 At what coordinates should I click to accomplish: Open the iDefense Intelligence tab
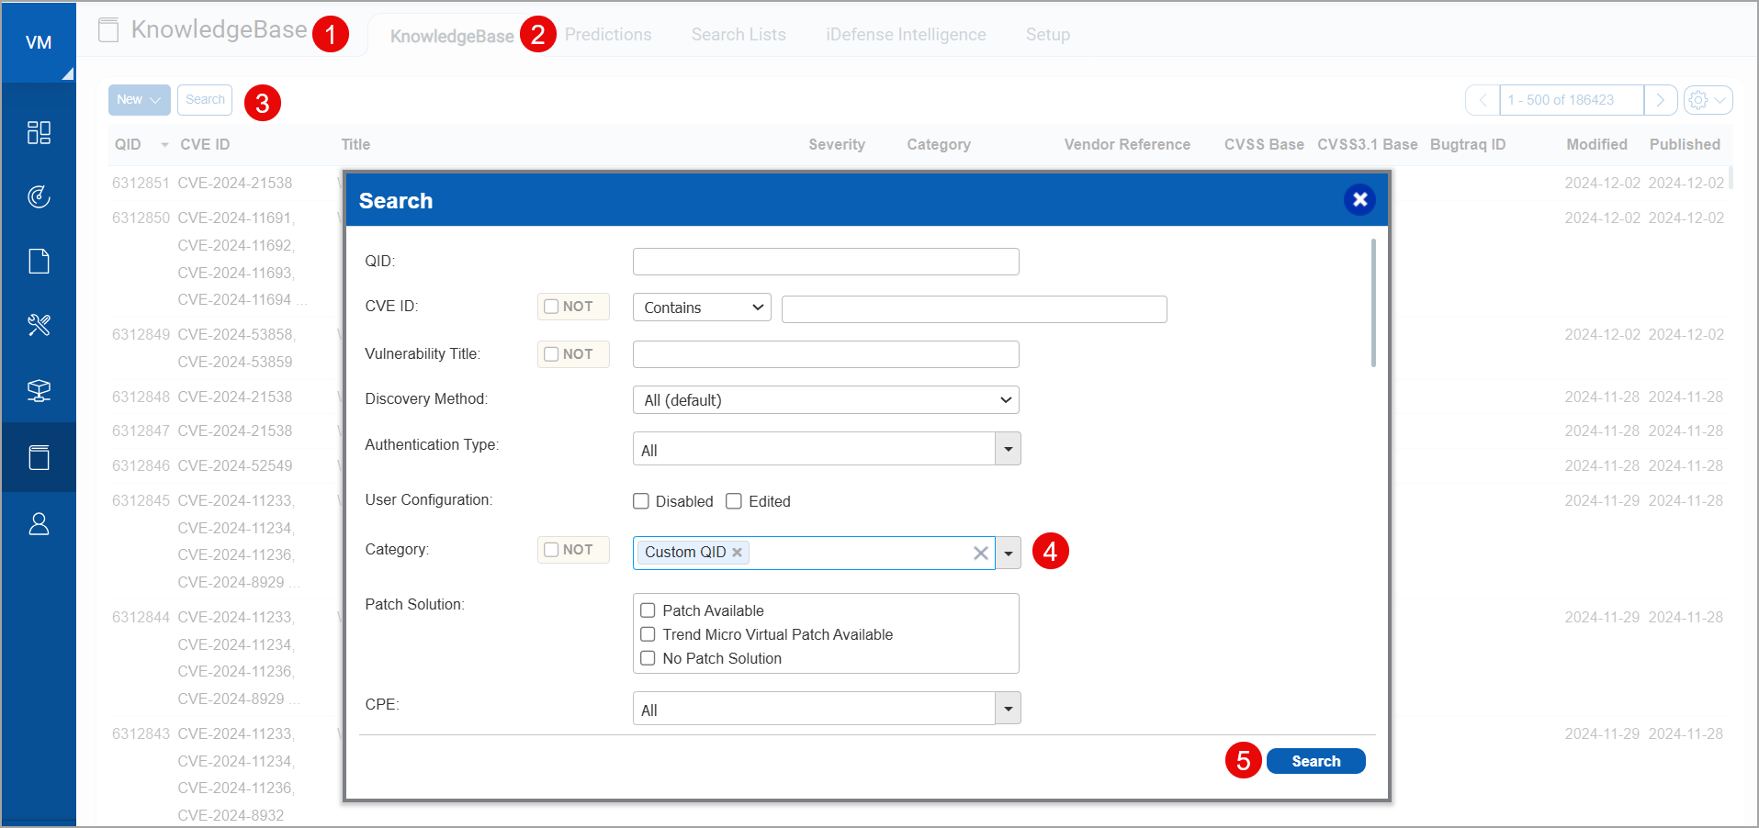(906, 34)
